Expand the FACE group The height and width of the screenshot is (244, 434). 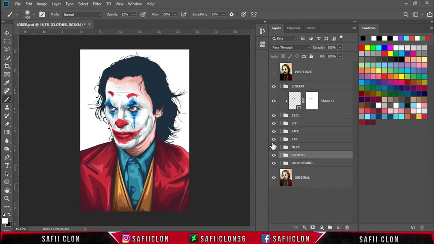[x=281, y=131]
